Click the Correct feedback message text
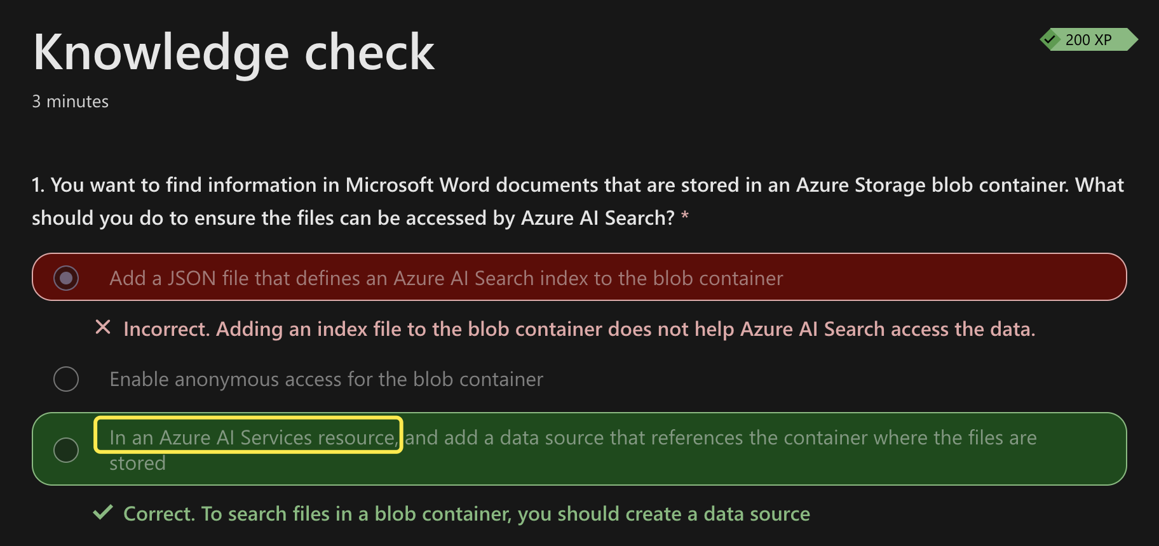 click(x=466, y=514)
